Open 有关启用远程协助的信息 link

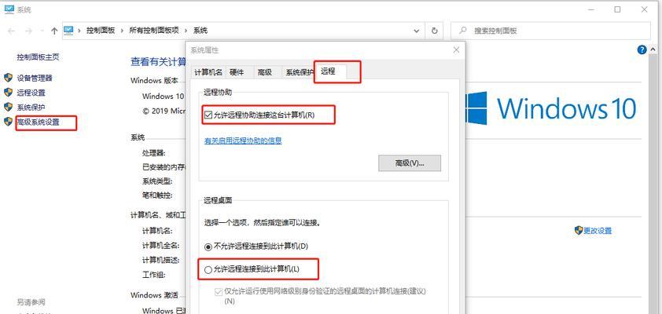[x=243, y=141]
